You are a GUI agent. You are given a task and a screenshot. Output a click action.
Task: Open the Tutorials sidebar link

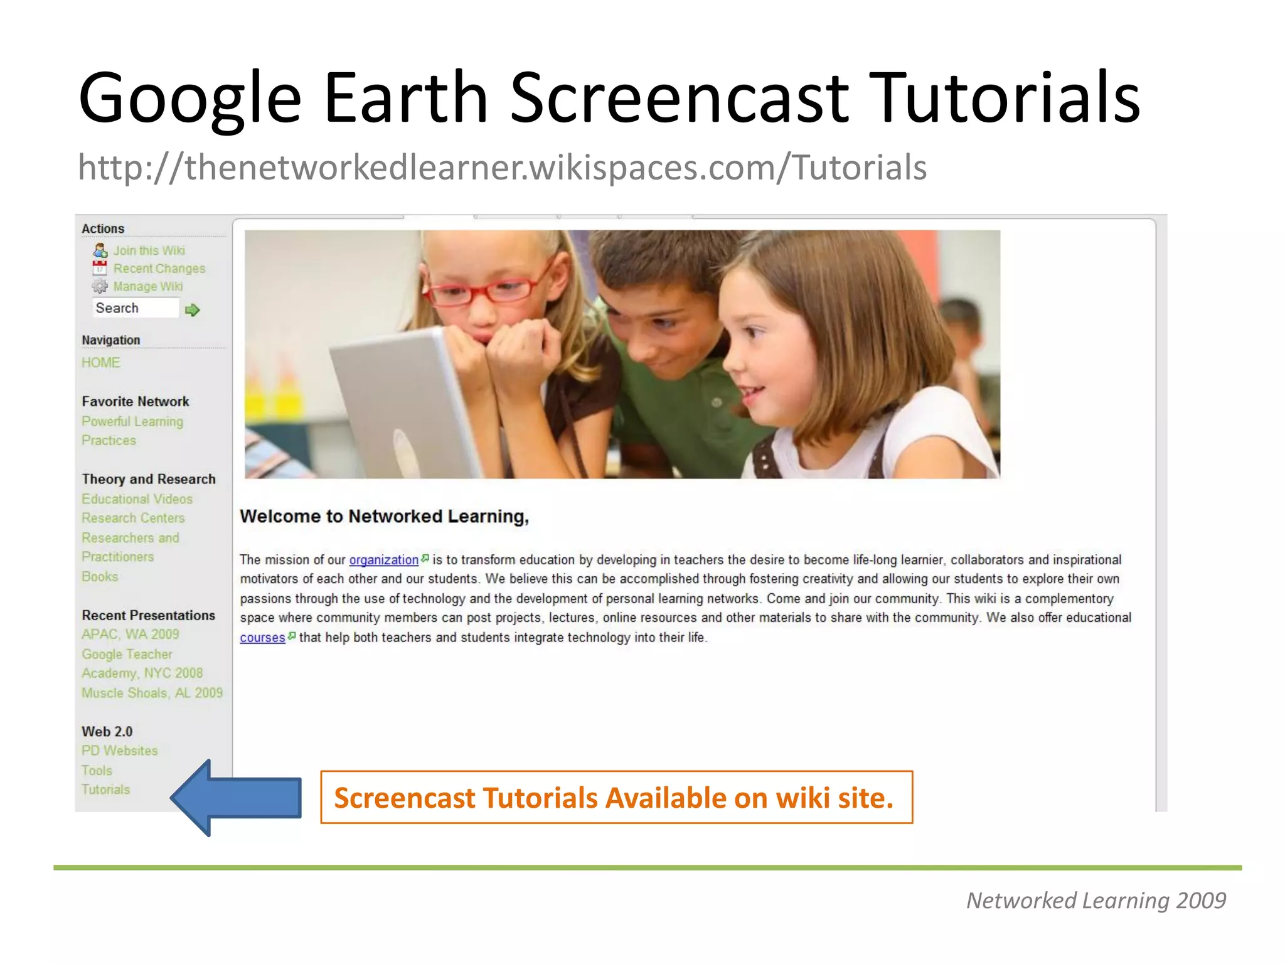[105, 790]
